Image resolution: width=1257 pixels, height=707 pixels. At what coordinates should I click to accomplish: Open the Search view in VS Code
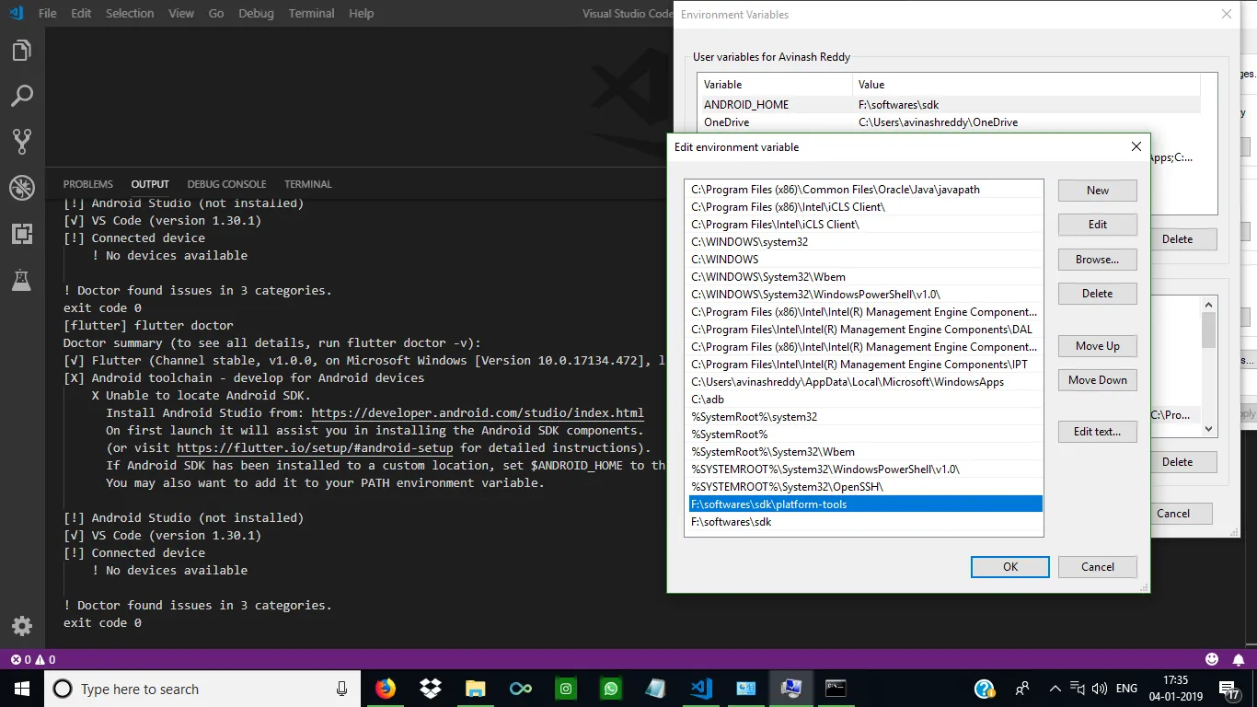coord(22,96)
